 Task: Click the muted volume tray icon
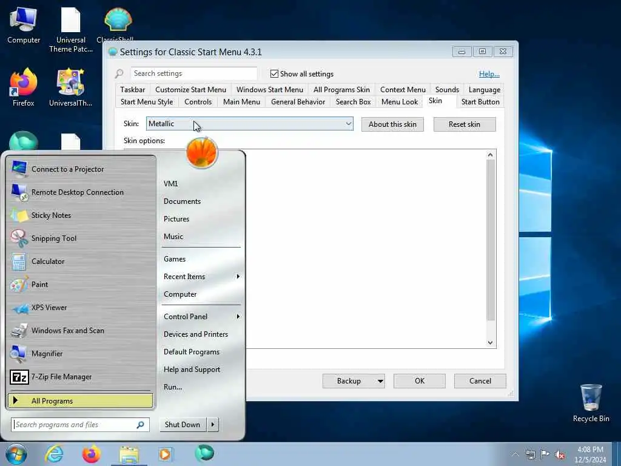(x=560, y=454)
